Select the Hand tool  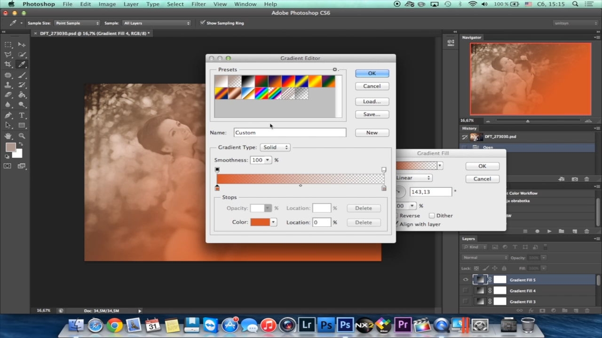coord(8,136)
